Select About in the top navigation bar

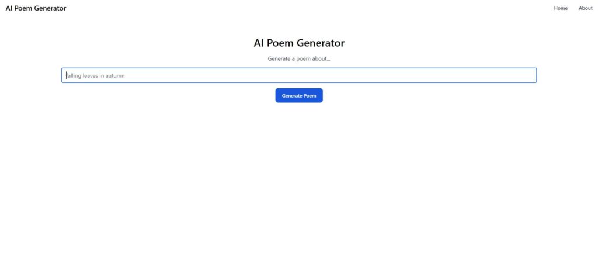pyautogui.click(x=585, y=8)
